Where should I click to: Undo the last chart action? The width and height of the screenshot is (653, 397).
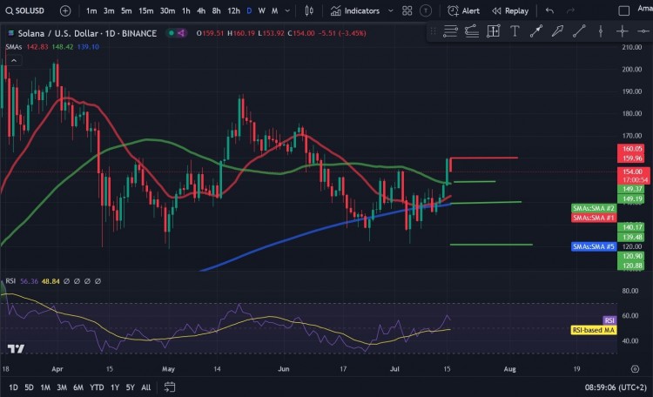coord(549,10)
